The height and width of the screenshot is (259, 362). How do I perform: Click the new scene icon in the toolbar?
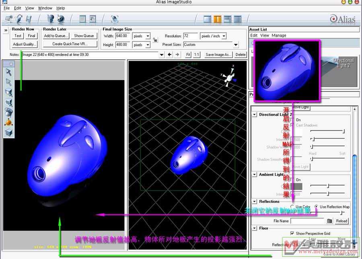tap(10, 19)
